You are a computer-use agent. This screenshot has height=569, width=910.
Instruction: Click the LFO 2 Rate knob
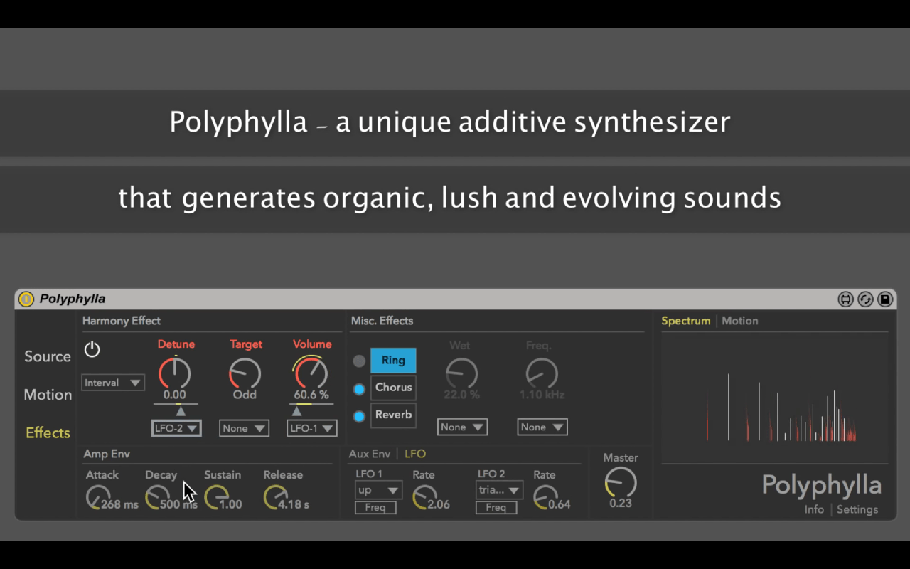click(545, 498)
